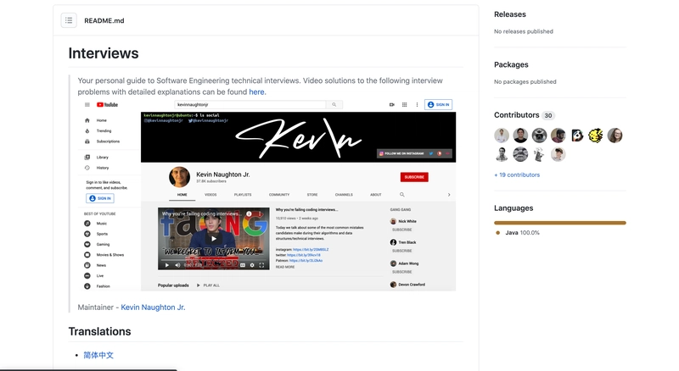Viewport: 679px width, 371px height.
Task: Click the bearded man in red shirt avatar
Action: 558,136
